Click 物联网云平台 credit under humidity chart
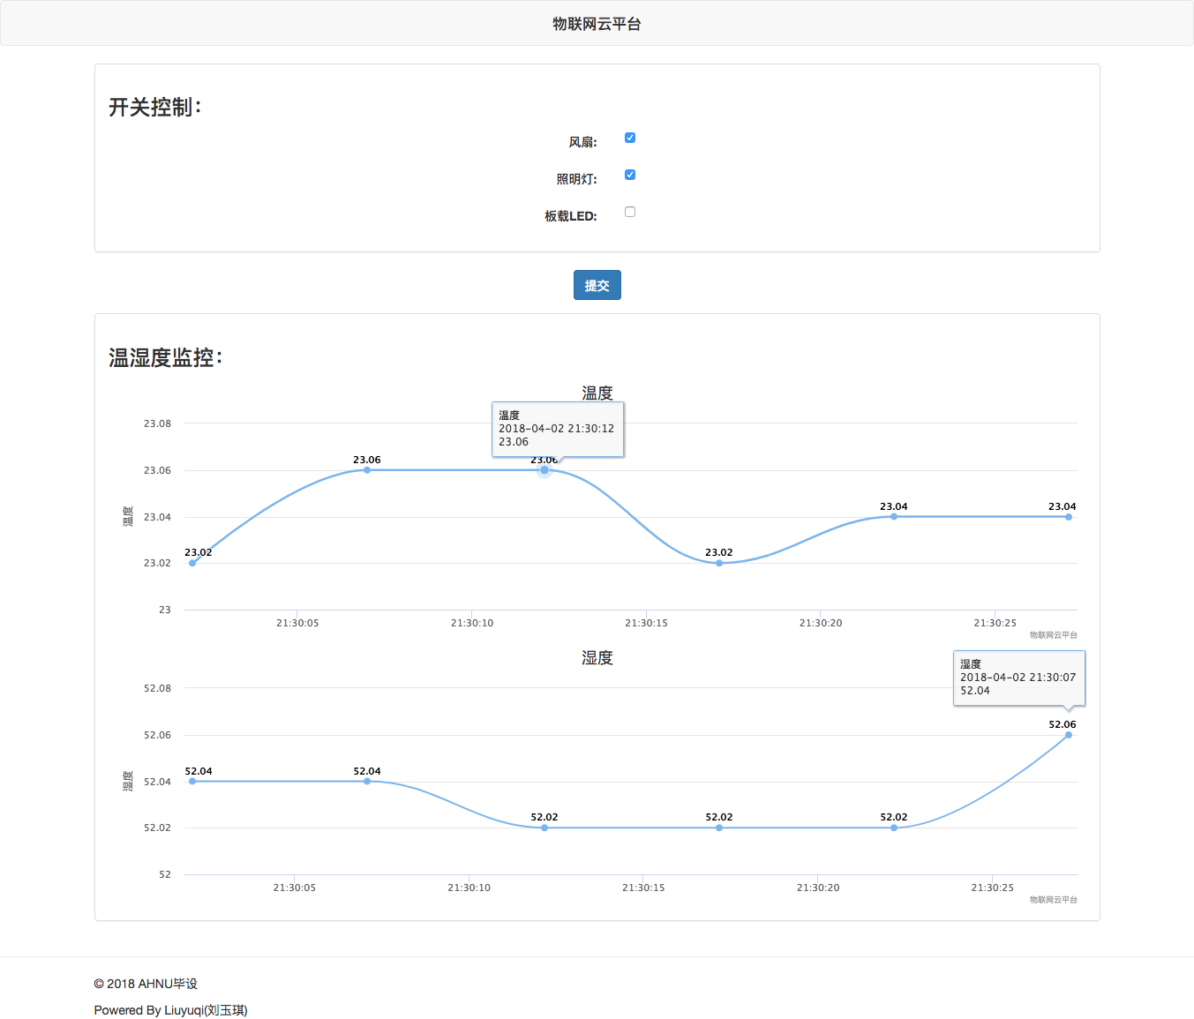The image size is (1194, 1019). pyautogui.click(x=1054, y=900)
